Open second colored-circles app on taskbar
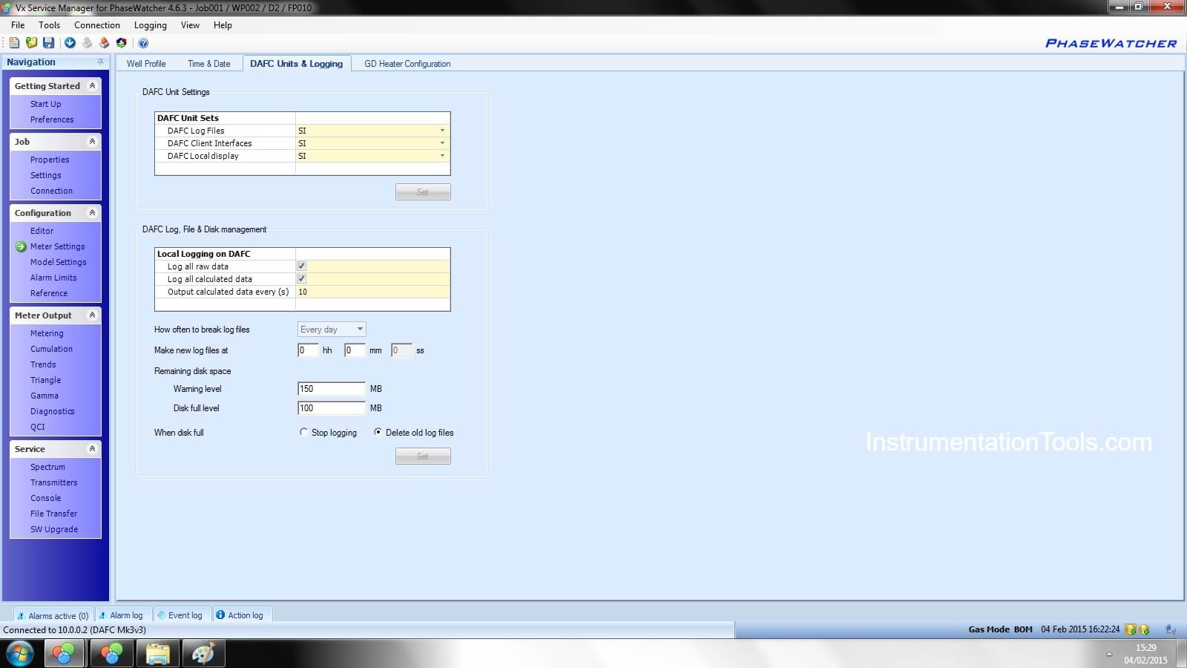 [x=111, y=653]
